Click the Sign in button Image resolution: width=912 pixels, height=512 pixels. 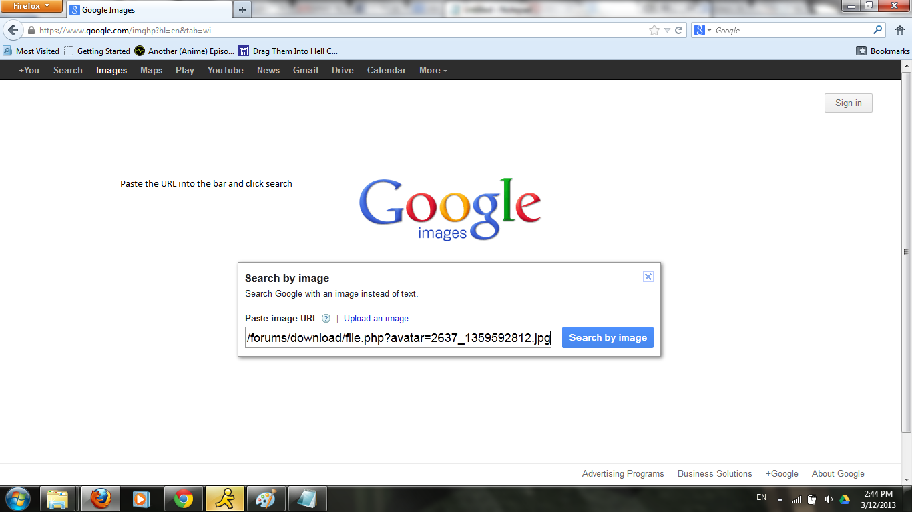[849, 103]
